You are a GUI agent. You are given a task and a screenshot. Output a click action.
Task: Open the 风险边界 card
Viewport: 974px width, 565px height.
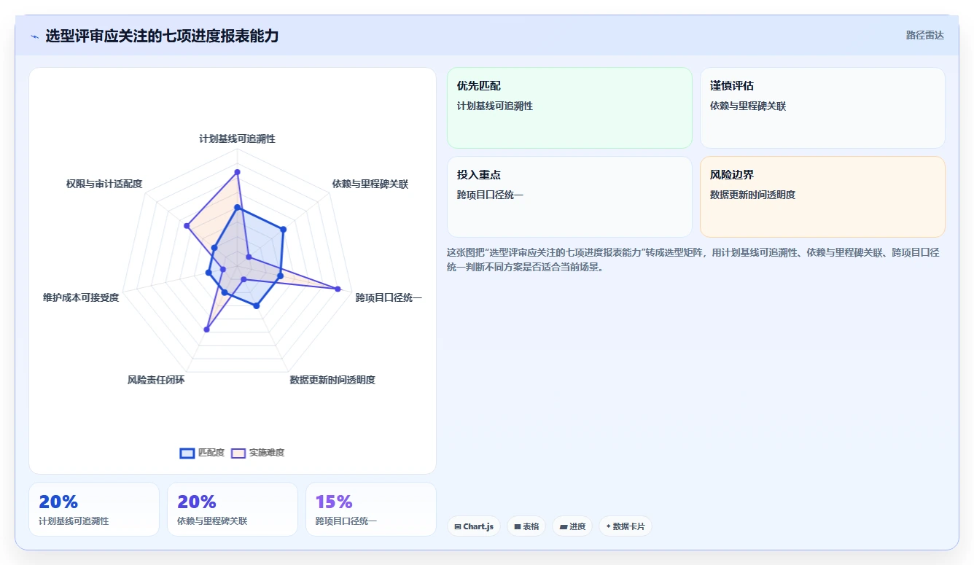pyautogui.click(x=822, y=197)
